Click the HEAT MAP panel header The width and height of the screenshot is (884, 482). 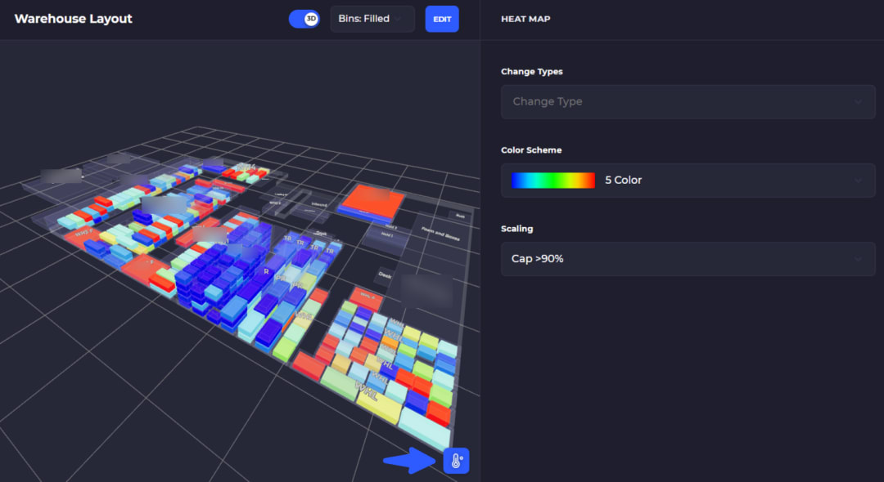pyautogui.click(x=525, y=19)
